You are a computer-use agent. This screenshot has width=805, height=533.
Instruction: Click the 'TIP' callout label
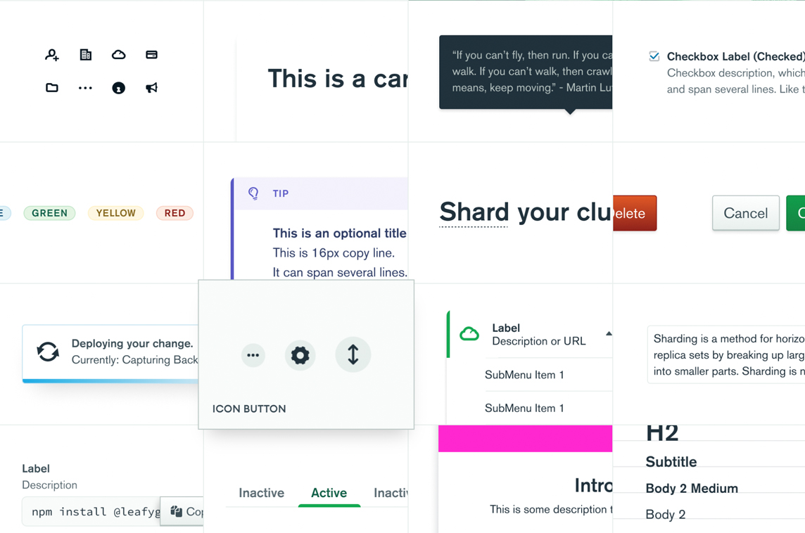(280, 193)
